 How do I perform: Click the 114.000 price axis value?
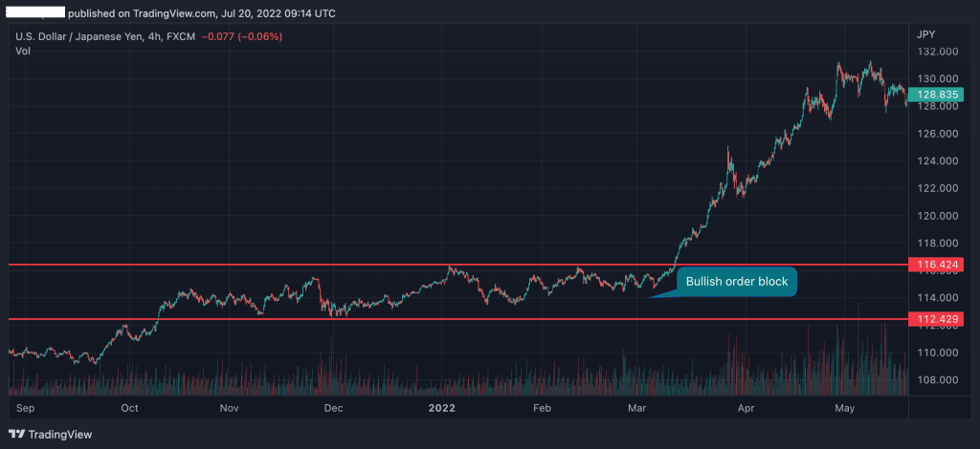click(938, 297)
